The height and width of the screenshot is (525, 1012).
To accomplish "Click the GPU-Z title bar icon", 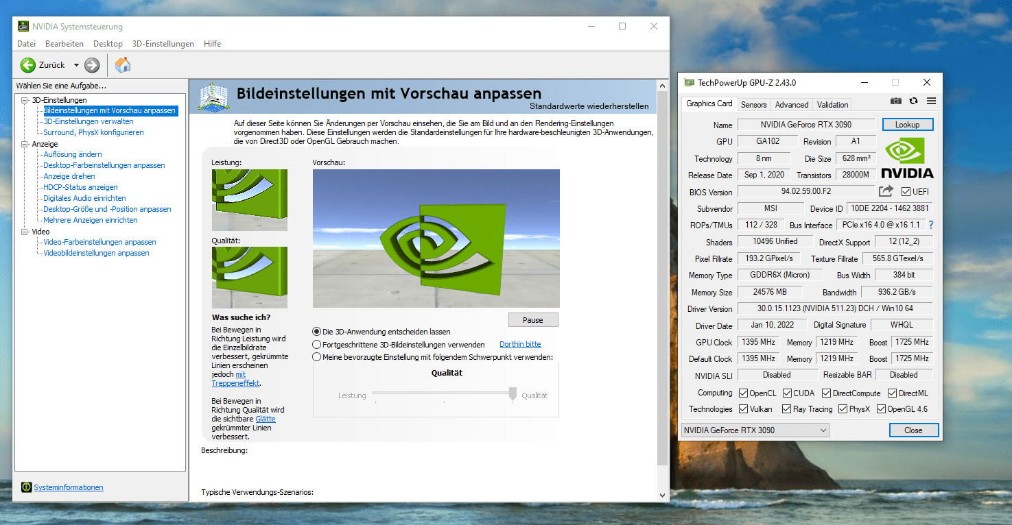I will 690,82.
